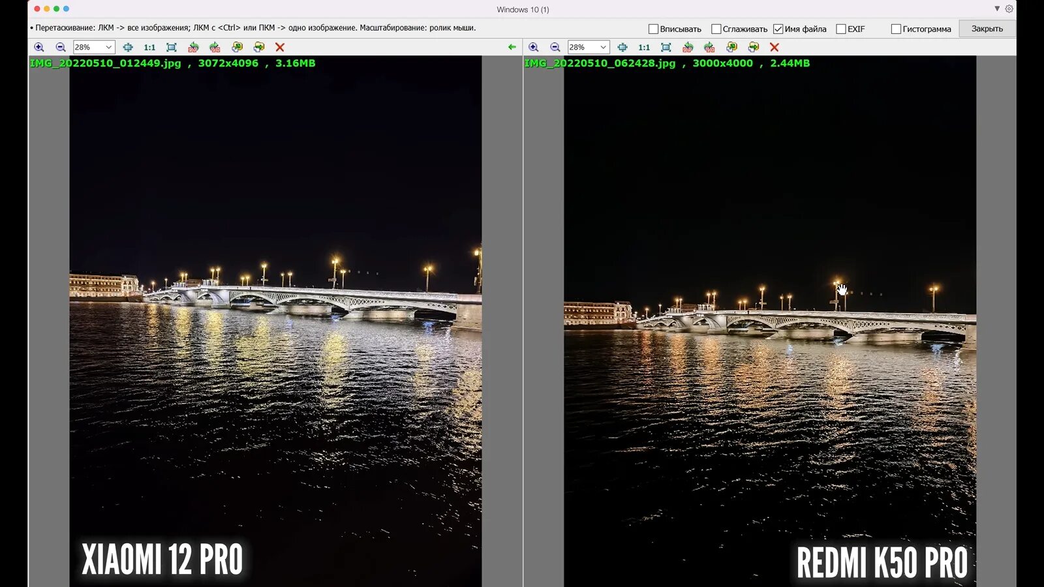The width and height of the screenshot is (1044, 587).
Task: Rotate right image counterclockwise
Action: click(x=688, y=47)
